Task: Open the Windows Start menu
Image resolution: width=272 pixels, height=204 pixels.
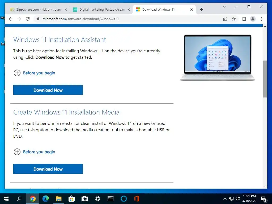Action: (6, 199)
